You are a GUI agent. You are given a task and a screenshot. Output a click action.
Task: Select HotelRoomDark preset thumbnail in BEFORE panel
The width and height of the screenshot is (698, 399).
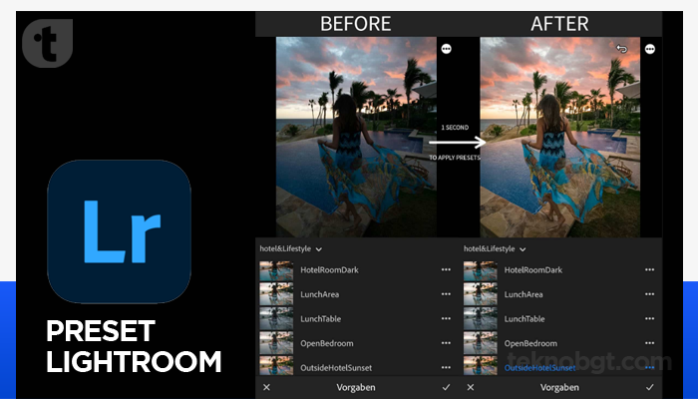[276, 270]
